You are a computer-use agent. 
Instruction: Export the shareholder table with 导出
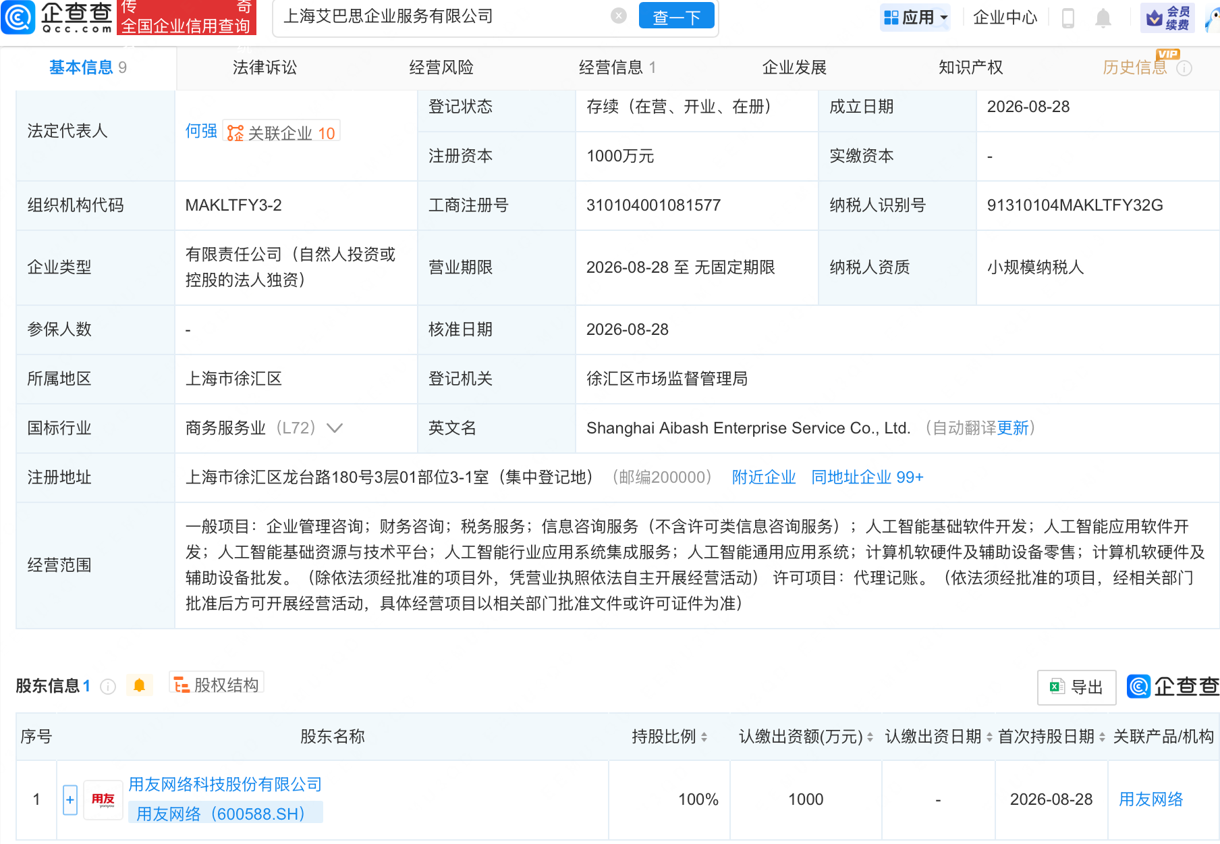pyautogui.click(x=1076, y=687)
